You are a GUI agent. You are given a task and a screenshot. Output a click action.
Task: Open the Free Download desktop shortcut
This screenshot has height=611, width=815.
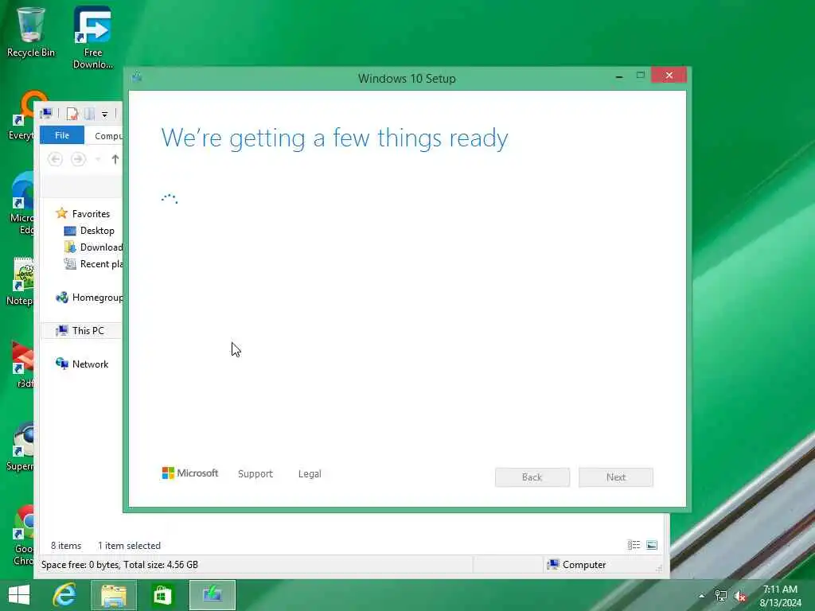92,37
